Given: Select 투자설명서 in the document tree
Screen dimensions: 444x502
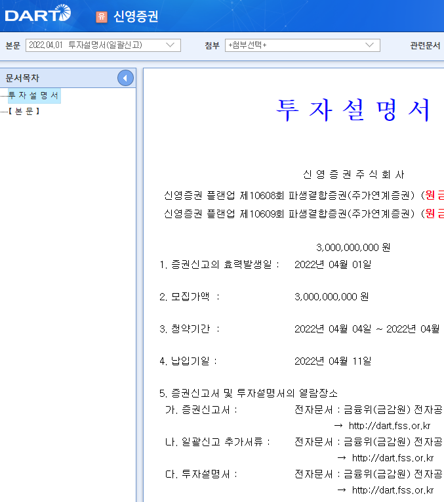Looking at the screenshot, I should (33, 95).
